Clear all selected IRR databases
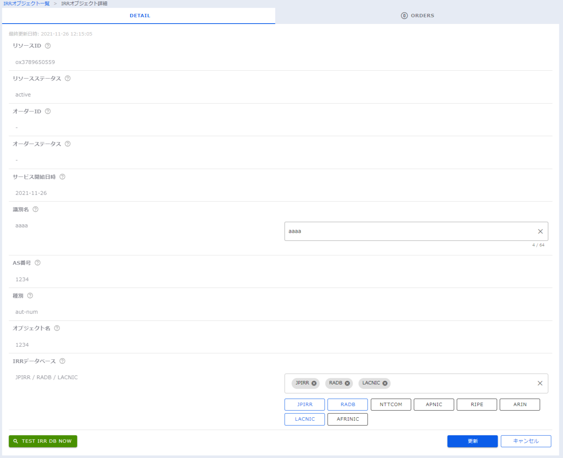Viewport: 563px width, 458px height. [x=540, y=383]
